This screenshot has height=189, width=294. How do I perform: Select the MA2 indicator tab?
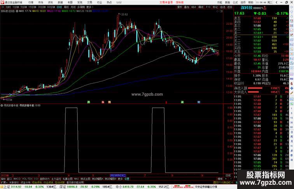pyautogui.click(x=77, y=179)
